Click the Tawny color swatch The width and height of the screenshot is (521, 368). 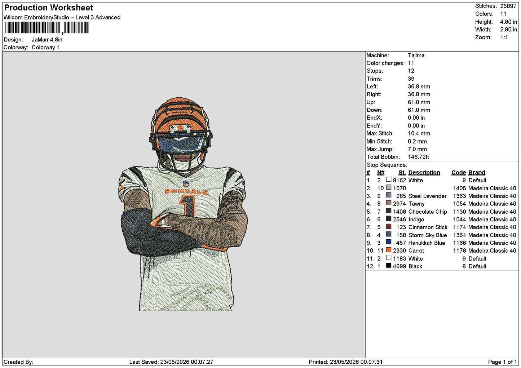(389, 203)
